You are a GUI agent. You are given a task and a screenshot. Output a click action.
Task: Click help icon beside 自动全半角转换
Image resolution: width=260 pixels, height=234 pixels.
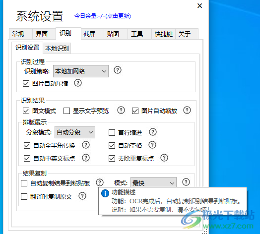coord(86,145)
